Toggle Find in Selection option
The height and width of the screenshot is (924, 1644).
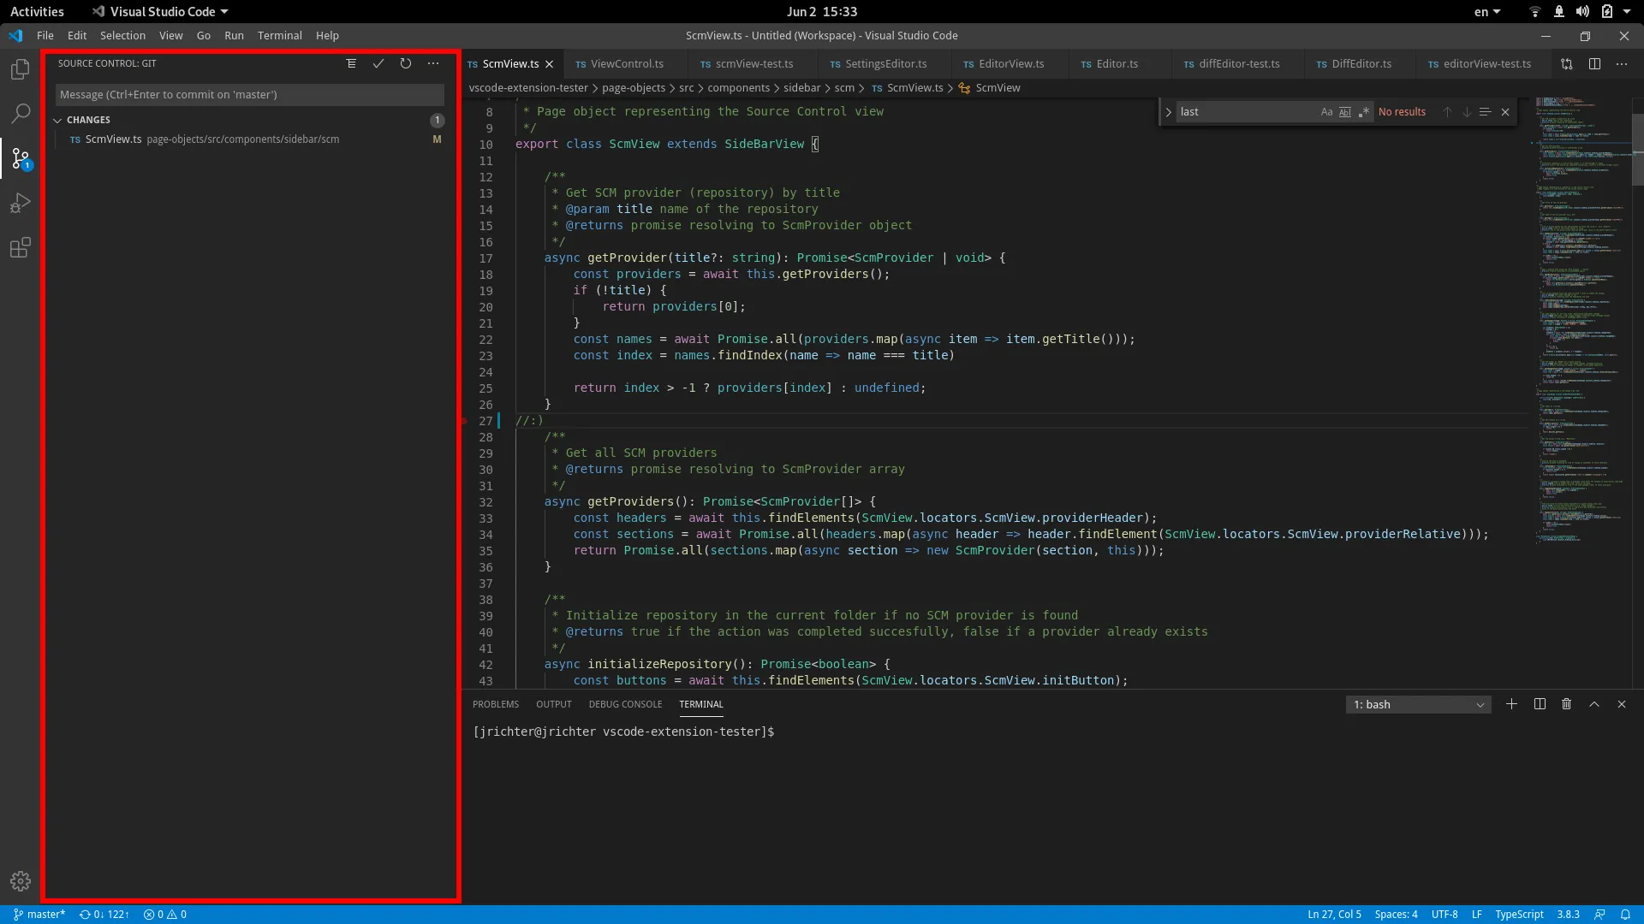[1486, 112]
